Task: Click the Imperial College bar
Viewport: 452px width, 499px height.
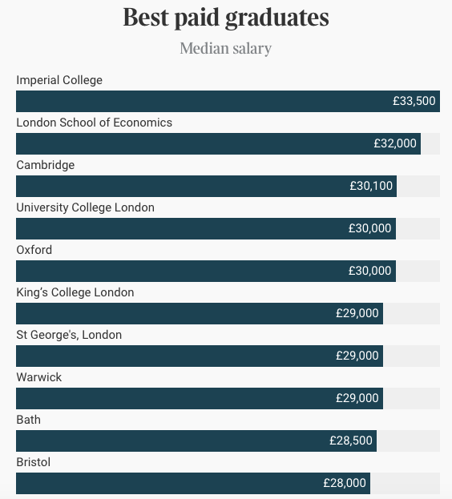Action: [228, 101]
